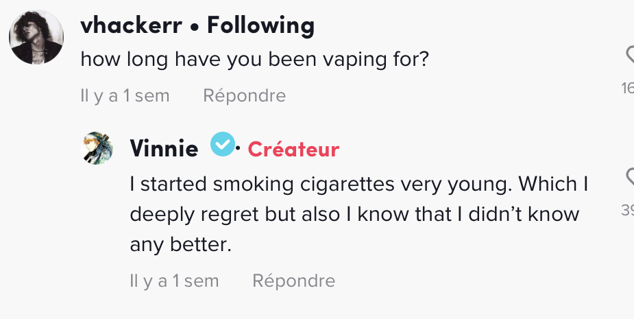Screen dimensions: 634x319
Task: Click Répondre under Vinnie's reply
Action: click(293, 281)
